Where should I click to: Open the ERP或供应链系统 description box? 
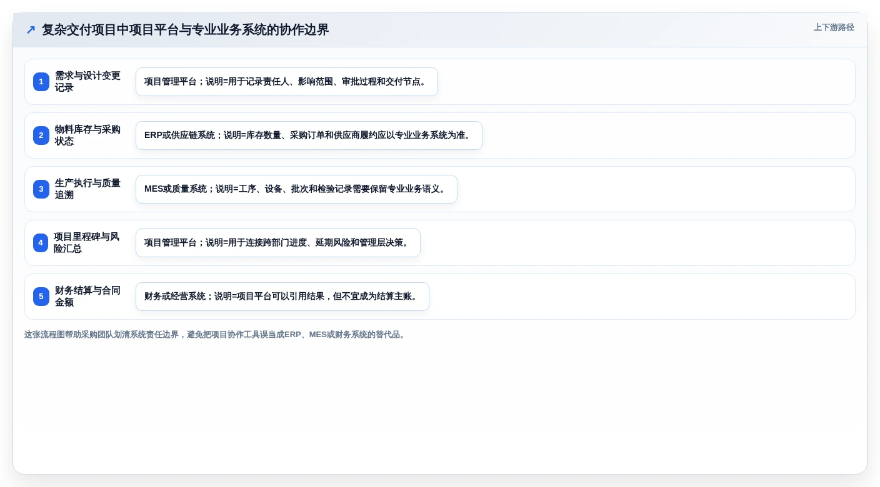[309, 135]
